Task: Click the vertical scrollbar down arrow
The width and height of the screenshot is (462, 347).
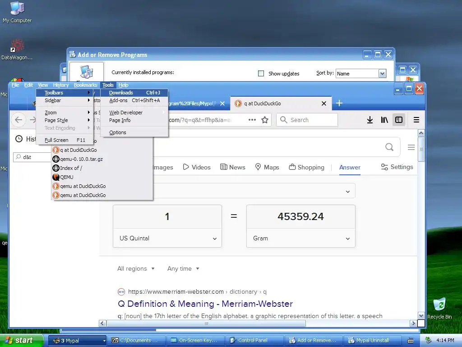Action: tap(421, 315)
